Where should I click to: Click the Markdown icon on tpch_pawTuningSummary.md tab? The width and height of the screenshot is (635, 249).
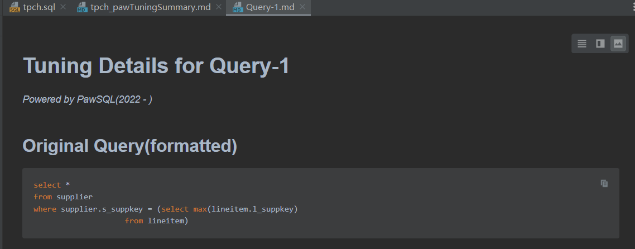coord(82,7)
